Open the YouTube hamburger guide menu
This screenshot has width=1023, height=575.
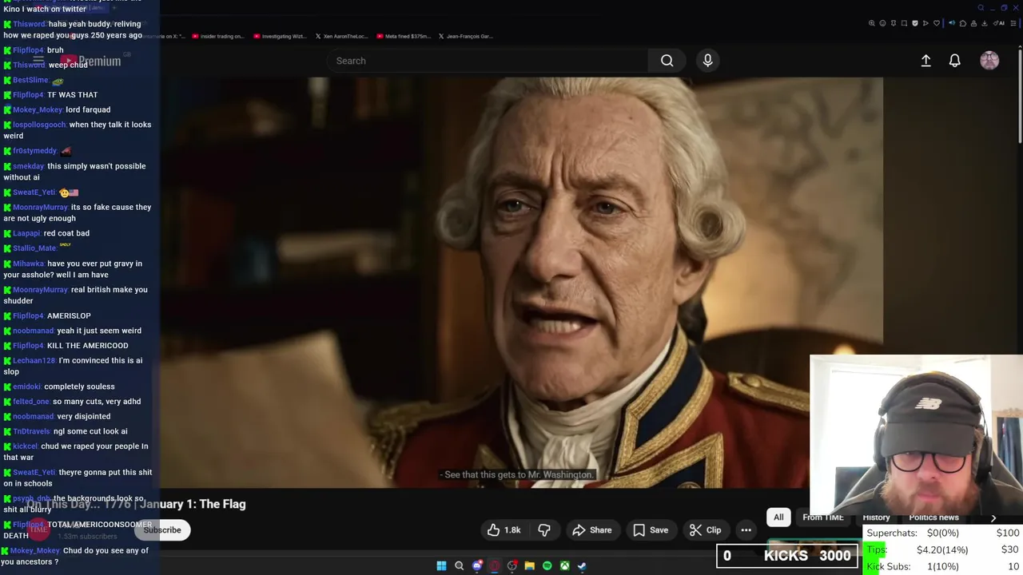[38, 61]
